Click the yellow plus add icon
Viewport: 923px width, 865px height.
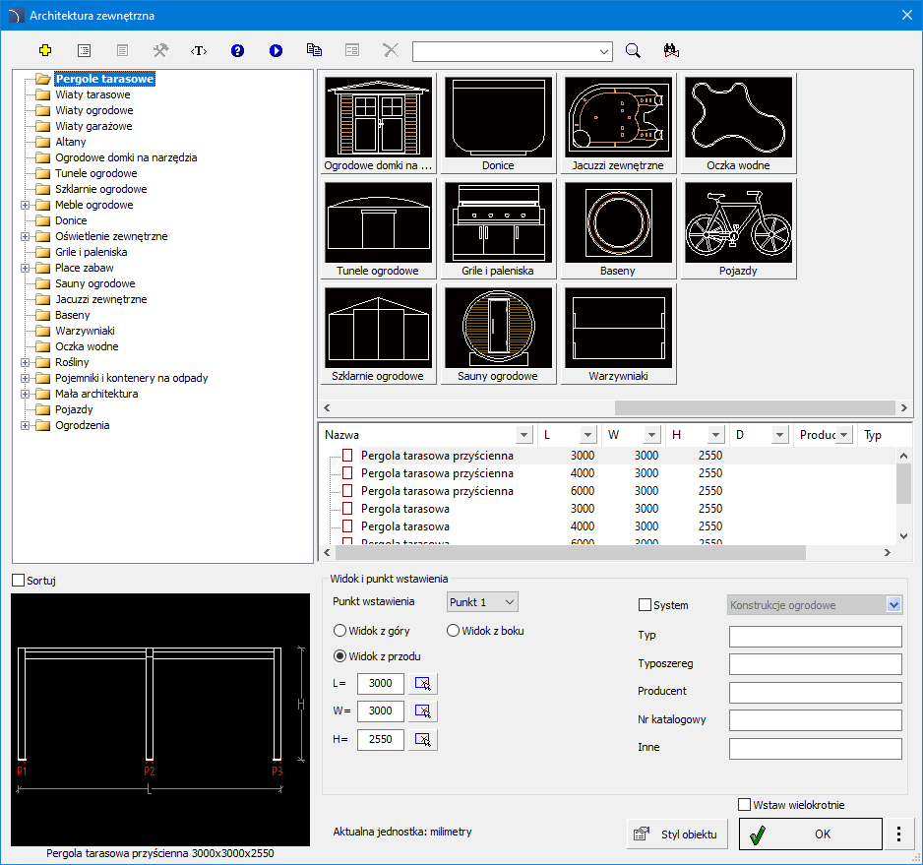[44, 50]
